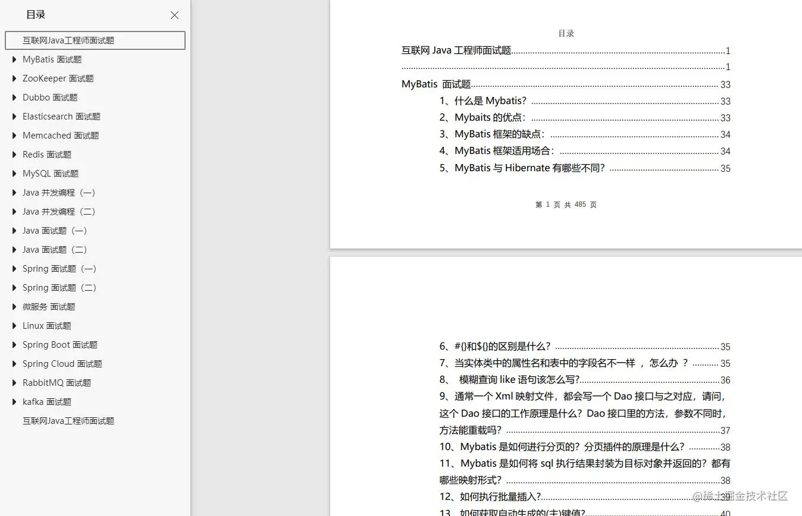Expand the Memcached 面试题 outline node

tap(14, 136)
